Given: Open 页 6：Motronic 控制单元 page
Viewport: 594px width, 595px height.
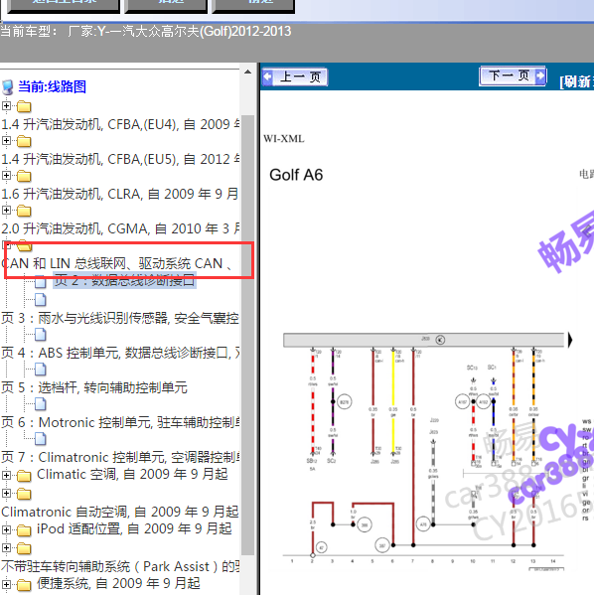Looking at the screenshot, I should pos(120,422).
